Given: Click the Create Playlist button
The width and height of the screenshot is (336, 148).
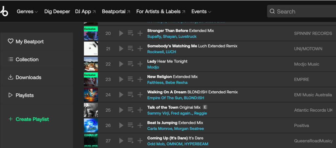Looking at the screenshot, I should (x=29, y=119).
